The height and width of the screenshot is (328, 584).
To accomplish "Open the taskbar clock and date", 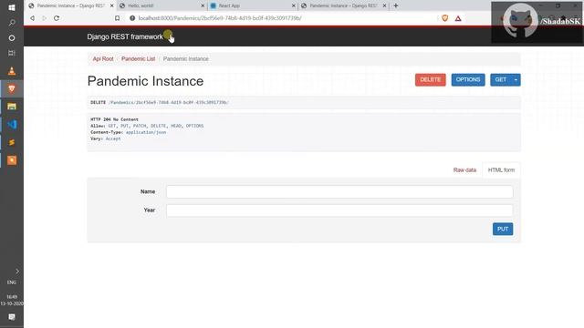I will click(12, 300).
